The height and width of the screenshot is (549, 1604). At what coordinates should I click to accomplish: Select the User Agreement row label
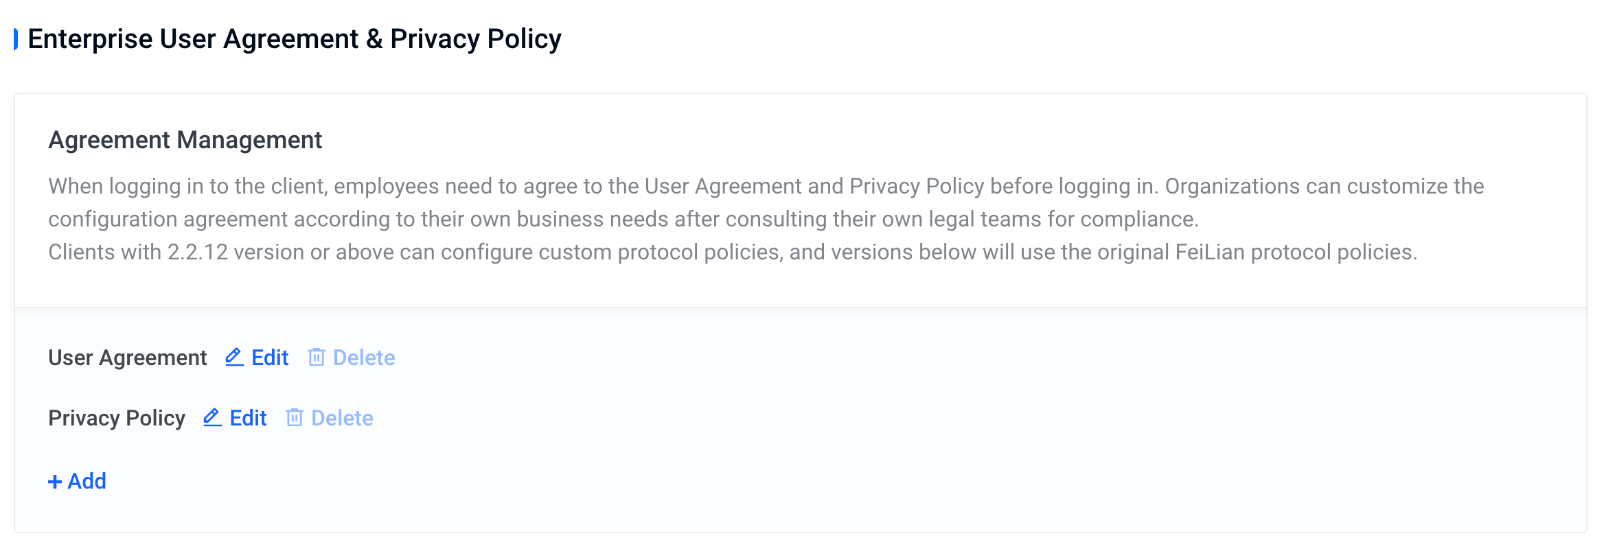click(127, 358)
